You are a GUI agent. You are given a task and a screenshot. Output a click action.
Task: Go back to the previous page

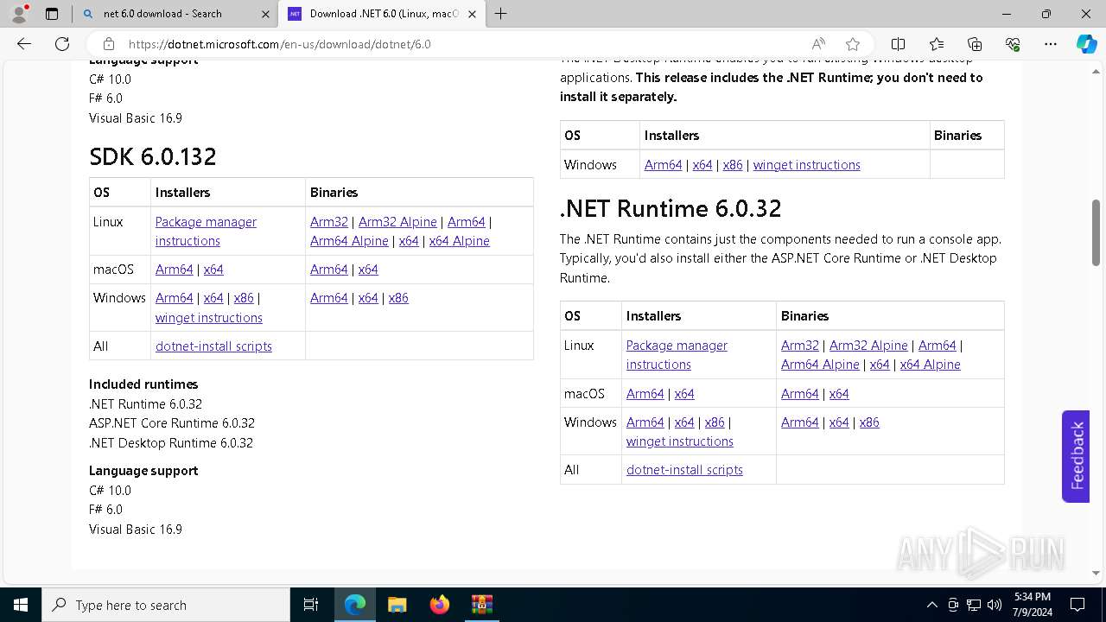pyautogui.click(x=24, y=44)
